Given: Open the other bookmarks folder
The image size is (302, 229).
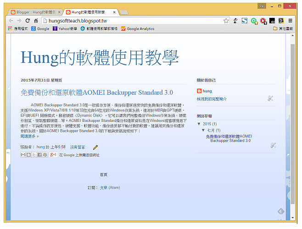Looking at the screenshot, I should pos(283,29).
